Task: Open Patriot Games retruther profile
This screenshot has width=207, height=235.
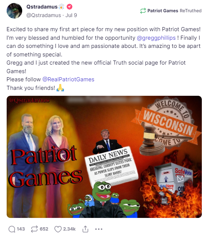Action: click(163, 11)
